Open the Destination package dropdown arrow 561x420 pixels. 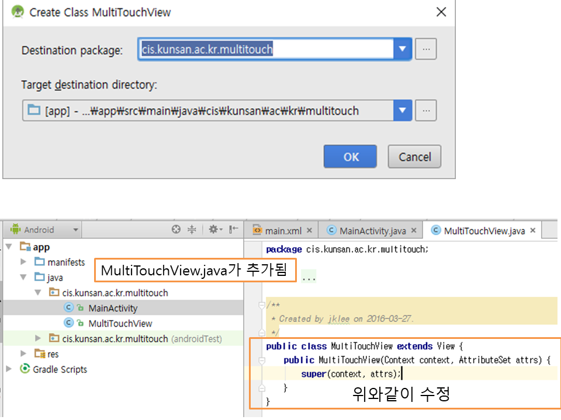click(x=402, y=50)
